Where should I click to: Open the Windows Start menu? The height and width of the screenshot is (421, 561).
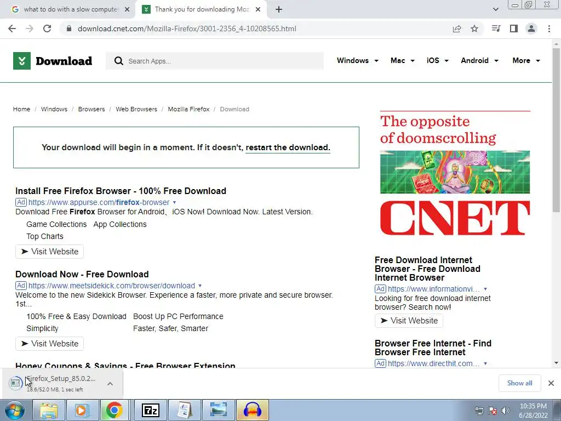click(14, 410)
